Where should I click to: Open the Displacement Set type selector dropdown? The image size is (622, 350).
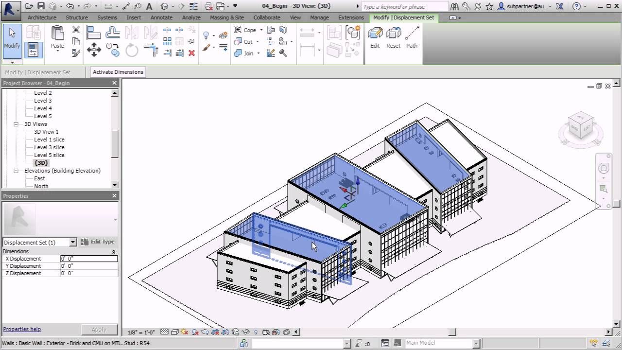tap(73, 242)
